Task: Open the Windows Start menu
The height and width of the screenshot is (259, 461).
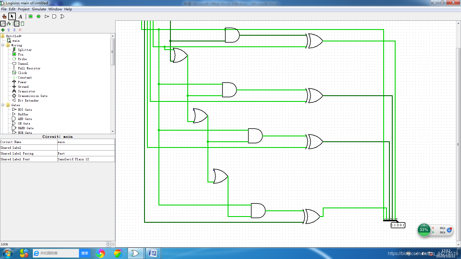Action: pyautogui.click(x=8, y=253)
